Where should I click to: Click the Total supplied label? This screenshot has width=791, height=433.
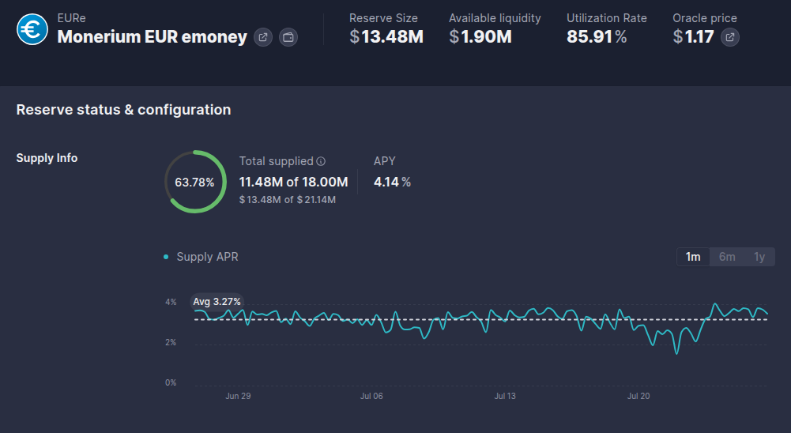tap(277, 161)
